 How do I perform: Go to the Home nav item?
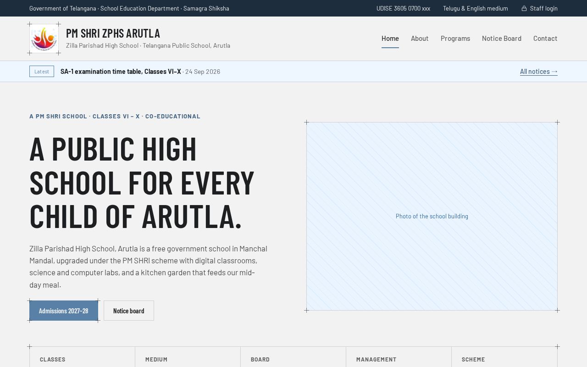point(390,39)
